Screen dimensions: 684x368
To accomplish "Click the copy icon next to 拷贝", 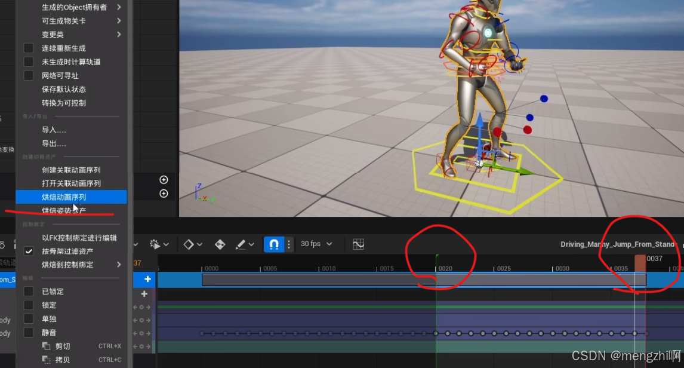I will 46,360.
